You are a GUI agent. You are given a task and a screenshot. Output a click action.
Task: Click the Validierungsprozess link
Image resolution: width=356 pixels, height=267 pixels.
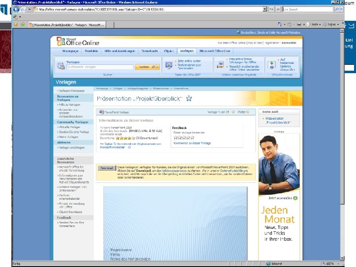174,171
